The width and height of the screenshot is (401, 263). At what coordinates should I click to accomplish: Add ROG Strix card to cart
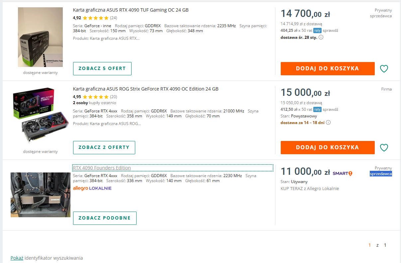point(327,147)
